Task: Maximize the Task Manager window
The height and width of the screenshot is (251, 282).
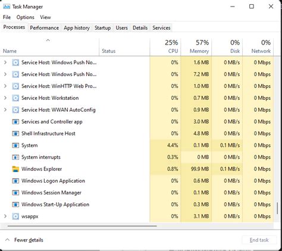Action: coord(252,7)
